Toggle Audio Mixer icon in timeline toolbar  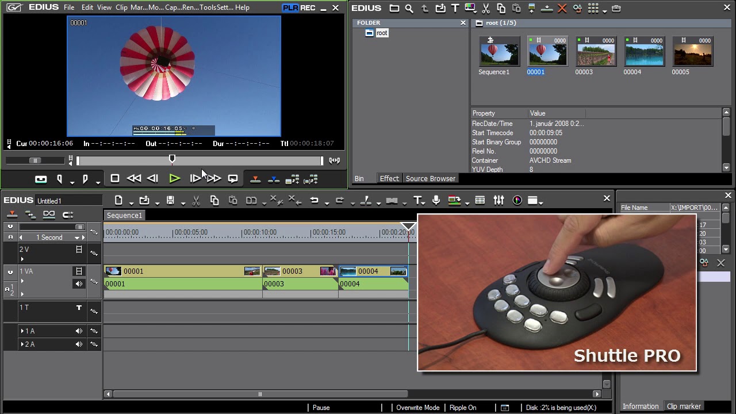(499, 200)
